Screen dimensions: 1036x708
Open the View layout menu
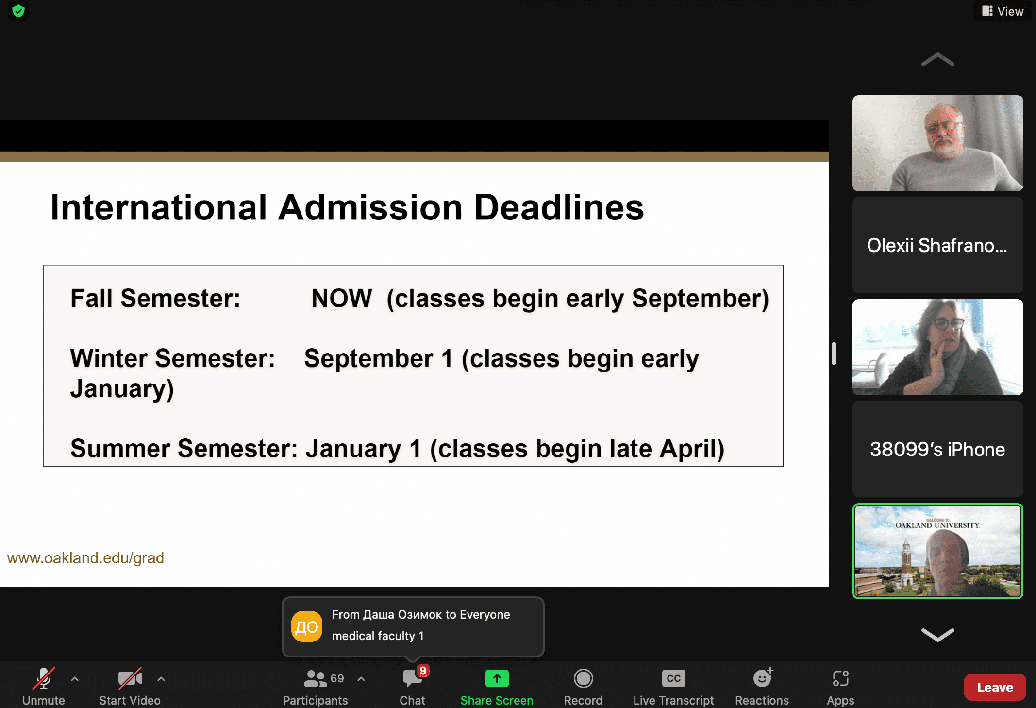tap(1003, 11)
